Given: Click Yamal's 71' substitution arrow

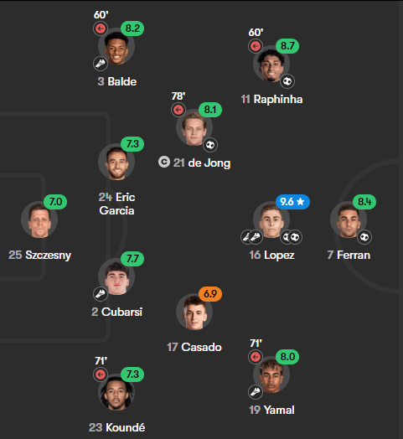Looking at the screenshot, I should point(256,357).
